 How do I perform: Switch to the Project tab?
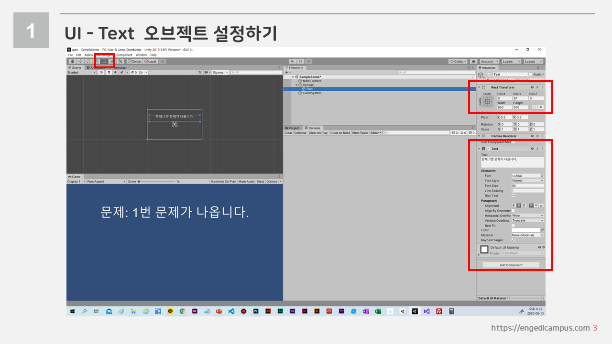[293, 128]
